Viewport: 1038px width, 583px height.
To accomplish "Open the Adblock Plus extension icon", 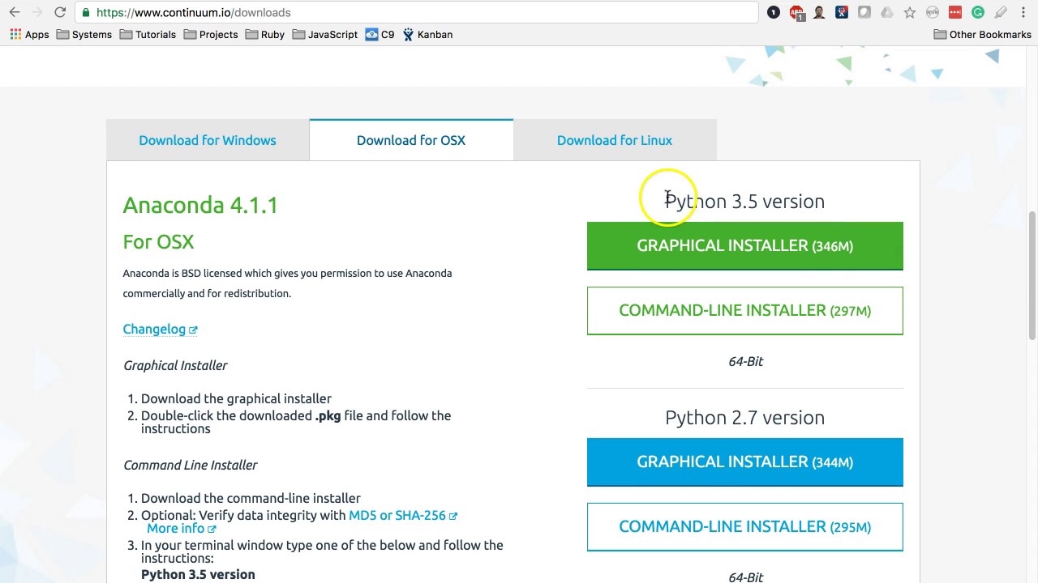I will pyautogui.click(x=796, y=12).
